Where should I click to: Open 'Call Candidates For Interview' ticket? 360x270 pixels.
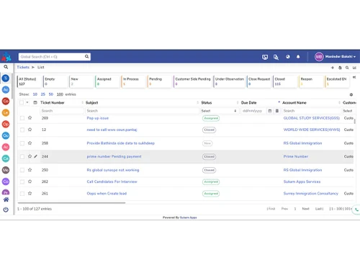point(112,181)
